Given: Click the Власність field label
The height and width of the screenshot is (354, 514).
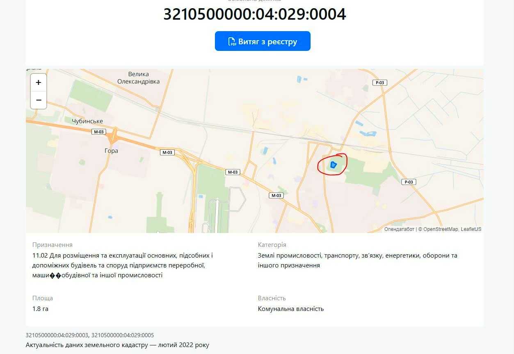Looking at the screenshot, I should pyautogui.click(x=272, y=298).
